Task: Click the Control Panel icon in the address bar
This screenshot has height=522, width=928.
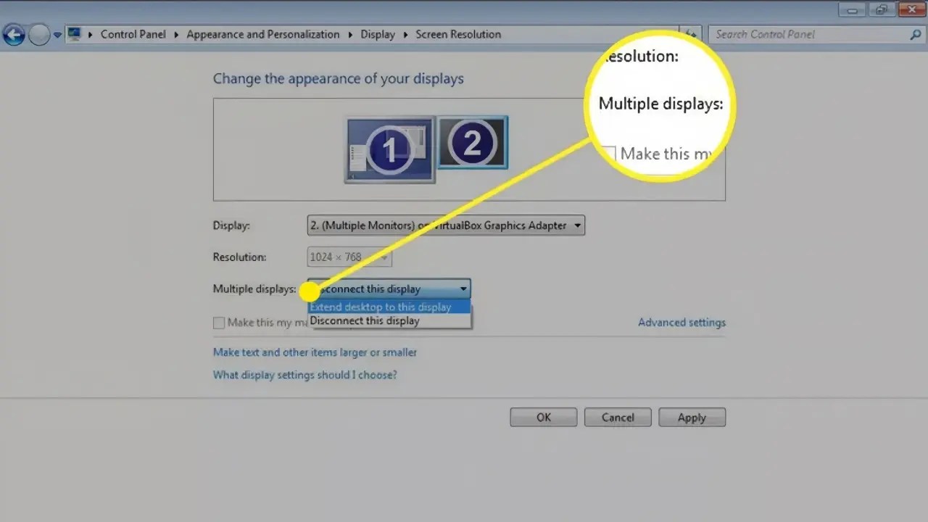Action: click(x=75, y=33)
